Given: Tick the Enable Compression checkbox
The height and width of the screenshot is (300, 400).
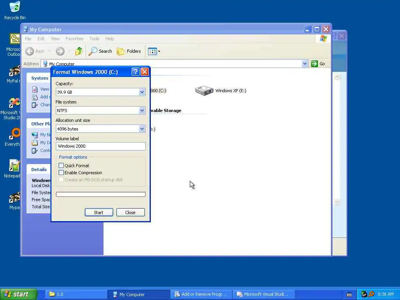Looking at the screenshot, I should click(x=61, y=173).
